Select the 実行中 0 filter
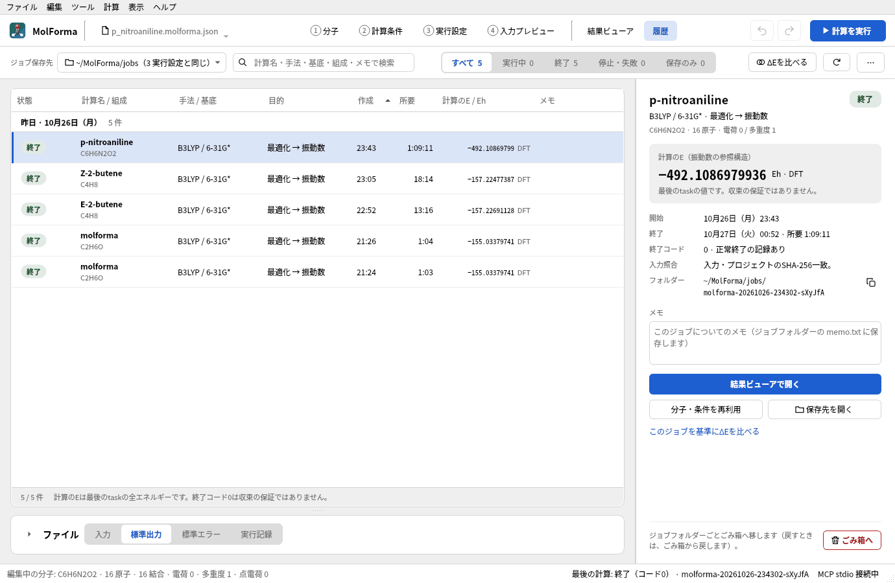Screen dimensions: 895x583 518,63
